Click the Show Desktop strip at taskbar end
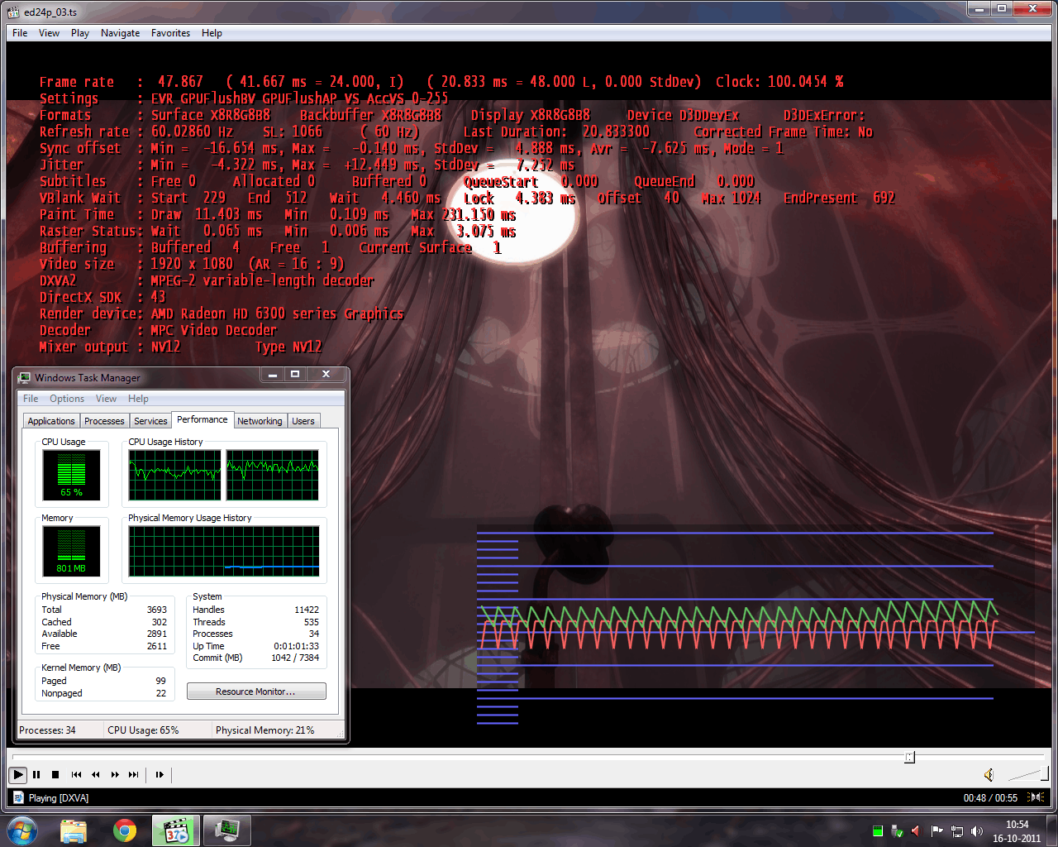Viewport: 1058px width, 847px height. 1051,830
